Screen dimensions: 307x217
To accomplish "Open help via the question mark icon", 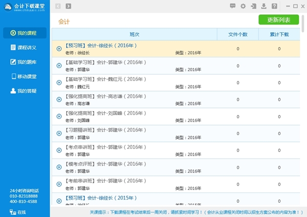I will (275, 6).
